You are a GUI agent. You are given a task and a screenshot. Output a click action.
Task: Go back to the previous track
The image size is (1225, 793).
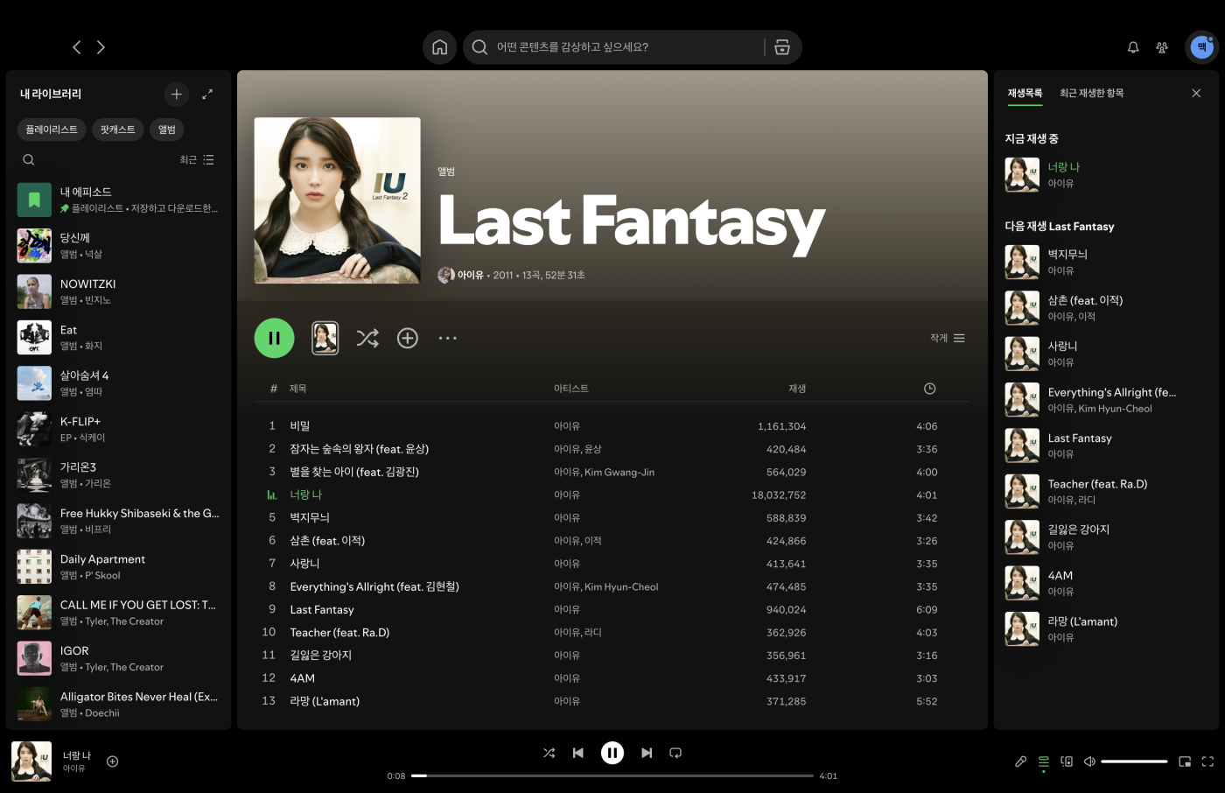[x=577, y=753]
